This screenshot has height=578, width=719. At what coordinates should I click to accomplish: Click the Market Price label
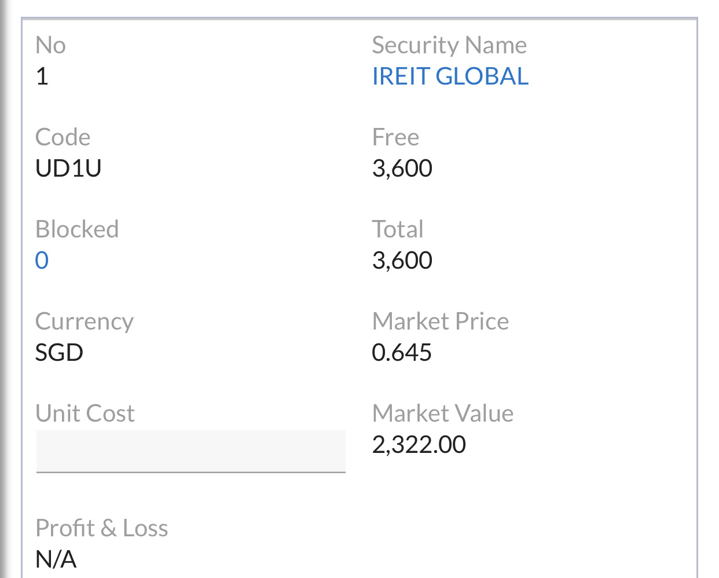coord(440,321)
